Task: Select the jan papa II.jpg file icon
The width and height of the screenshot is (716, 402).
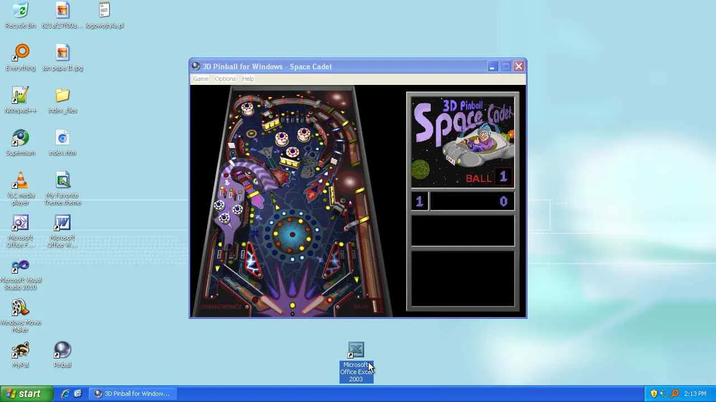Action: pyautogui.click(x=62, y=58)
